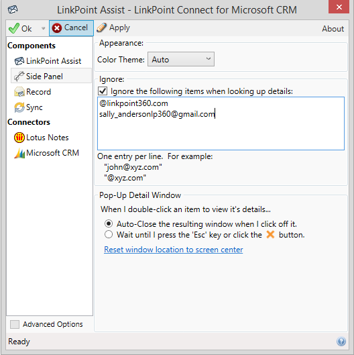Select the Microsoft CRM connector icon
The image size is (354, 355).
pyautogui.click(x=19, y=153)
